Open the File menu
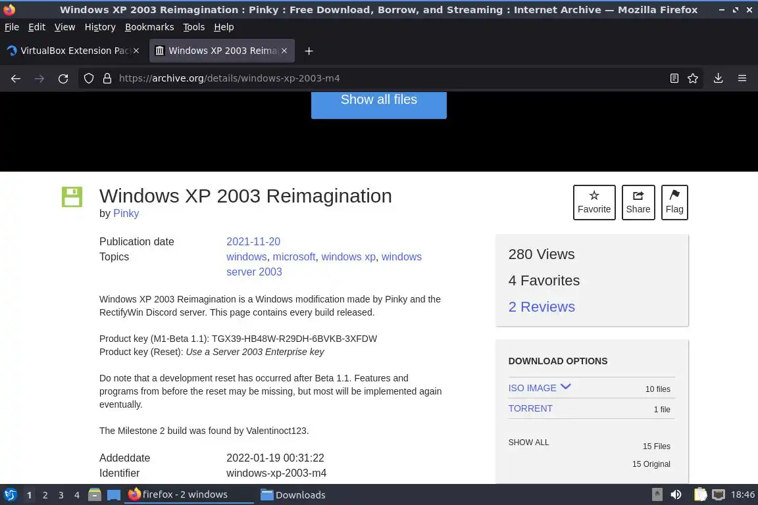The image size is (758, 505). [12, 27]
